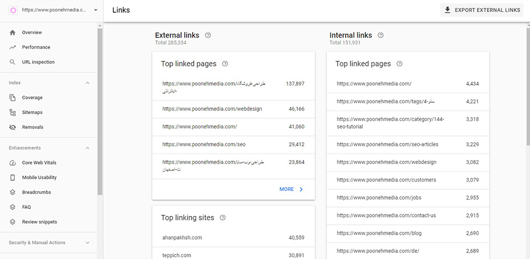Click the Review snippets layers icon
This screenshot has height=259, width=530.
[13, 222]
